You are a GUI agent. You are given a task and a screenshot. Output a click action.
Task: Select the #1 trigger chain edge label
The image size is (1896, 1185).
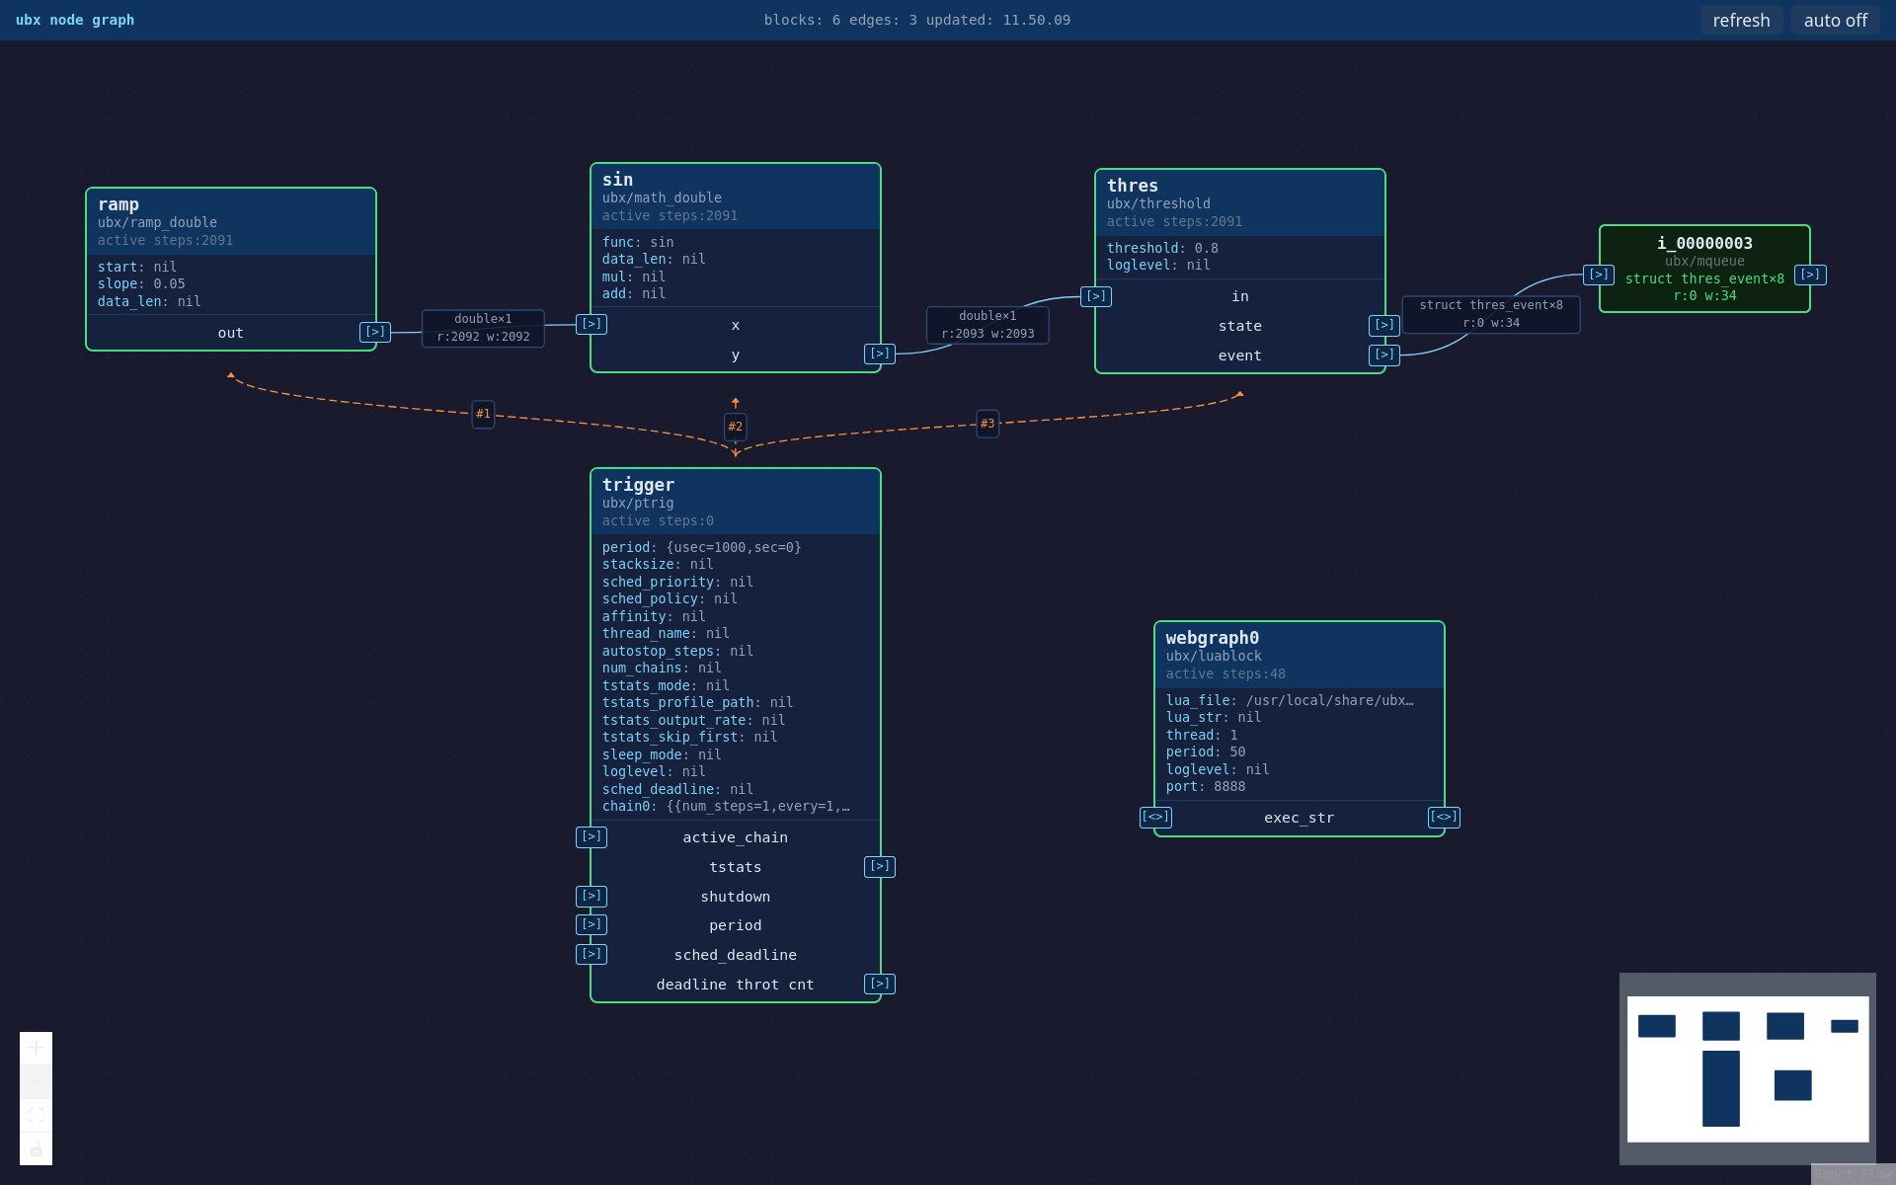(x=483, y=414)
